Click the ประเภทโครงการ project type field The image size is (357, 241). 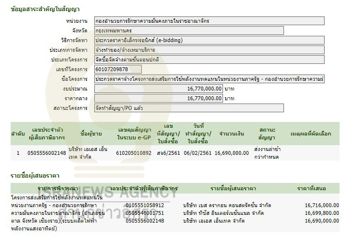tap(209, 60)
